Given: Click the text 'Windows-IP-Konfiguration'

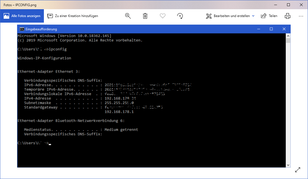Looking at the screenshot, I should pyautogui.click(x=44, y=58).
